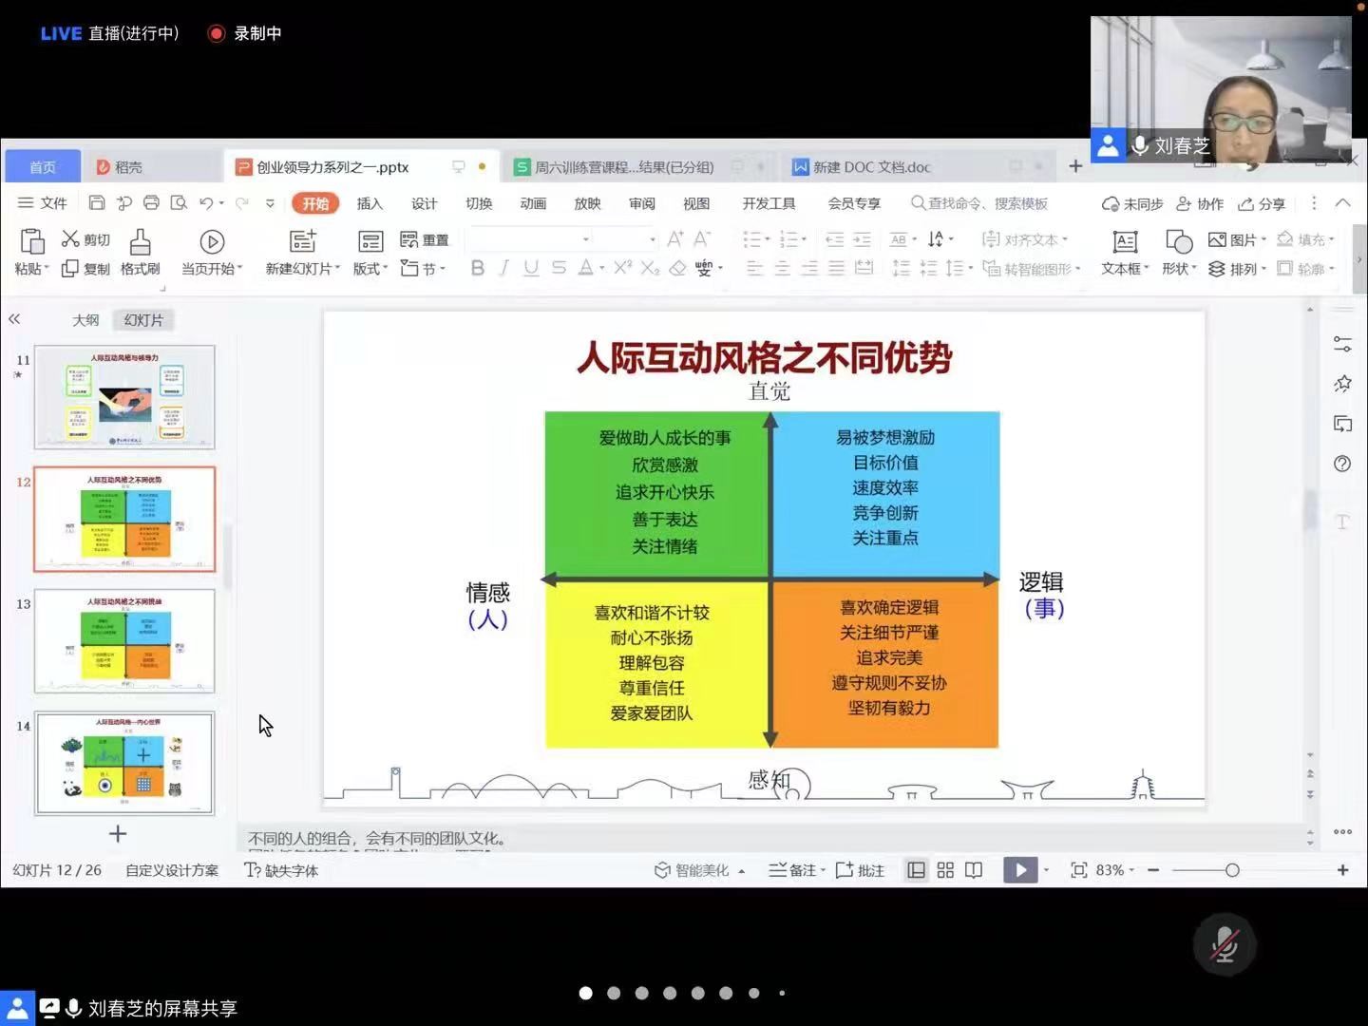This screenshot has height=1026, width=1368.
Task: Click the Not Synced (未同步) button
Action: 1132,203
